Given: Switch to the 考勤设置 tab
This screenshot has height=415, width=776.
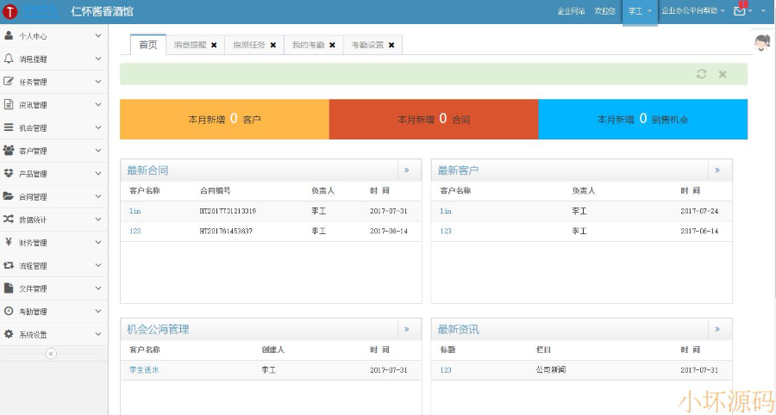Looking at the screenshot, I should pyautogui.click(x=367, y=45).
